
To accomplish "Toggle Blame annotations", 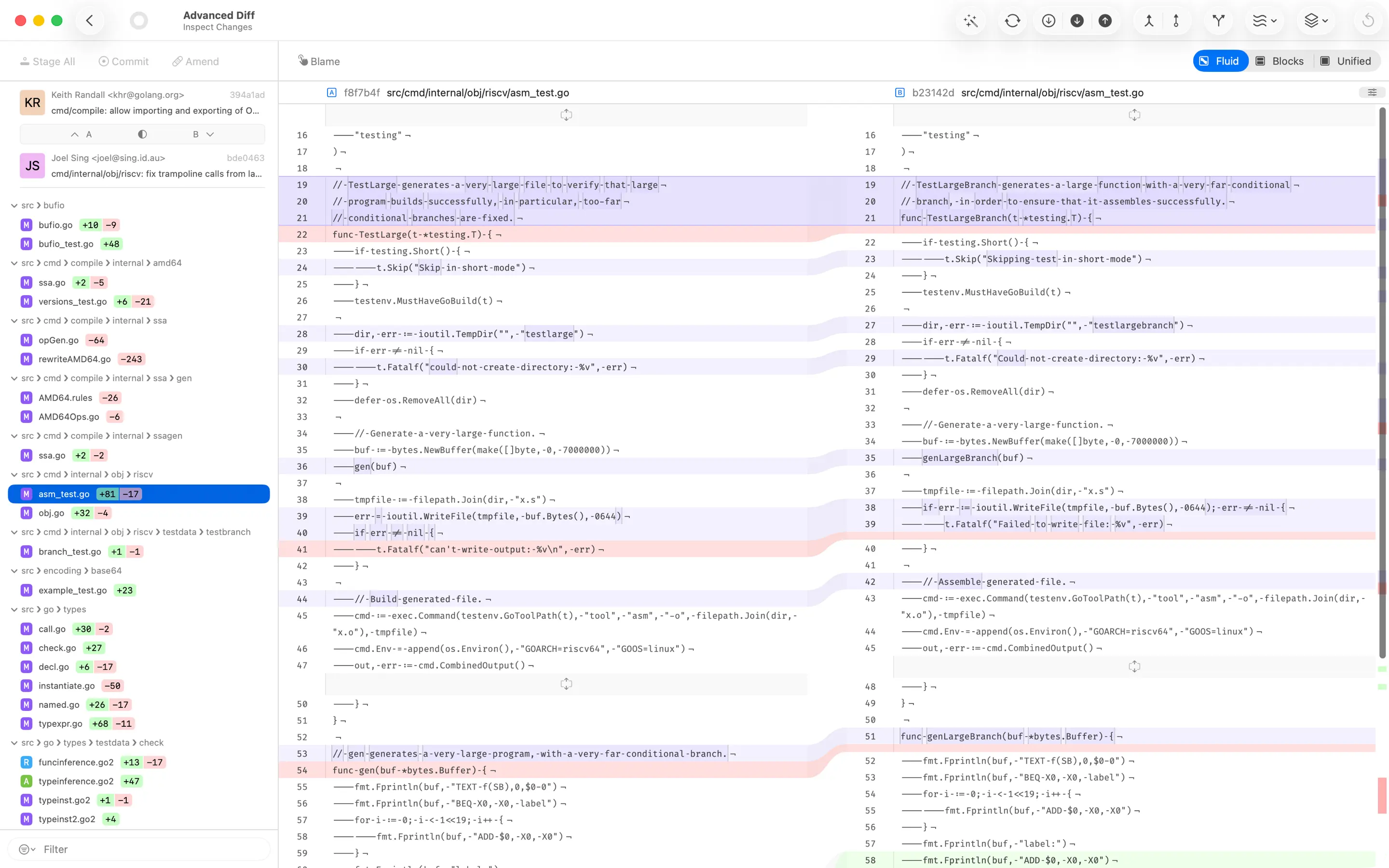I will [x=319, y=61].
